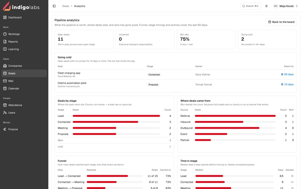303x189 pixels.
Task: Open the Calendar page
Action: tap(24, 88)
